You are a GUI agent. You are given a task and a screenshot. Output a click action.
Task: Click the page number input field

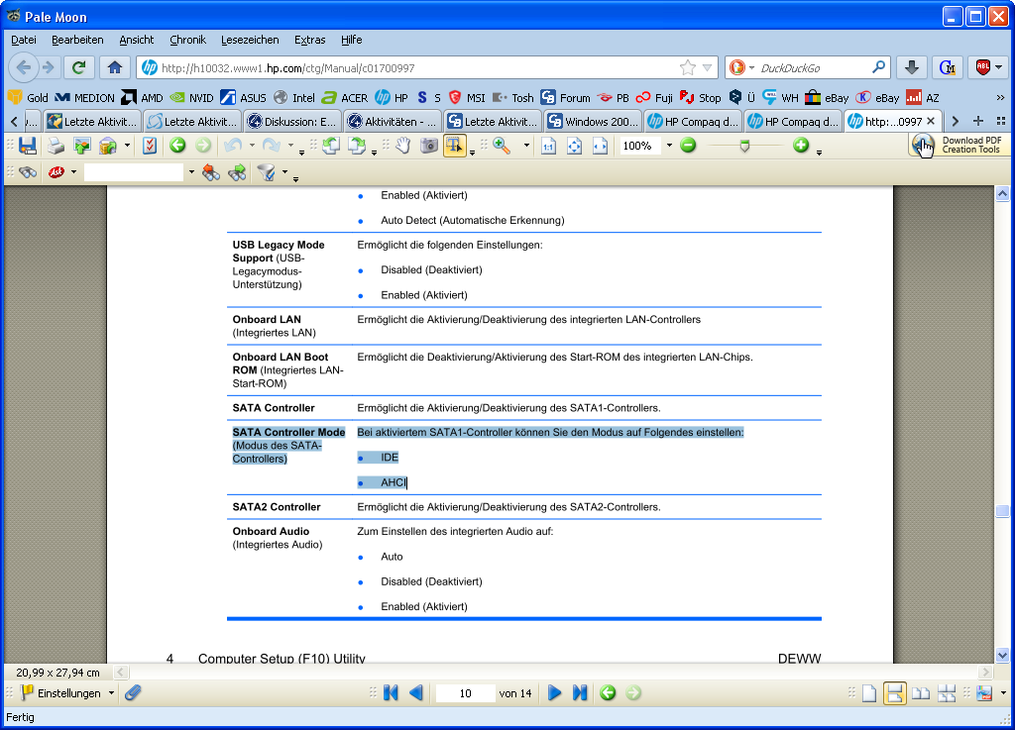click(466, 693)
